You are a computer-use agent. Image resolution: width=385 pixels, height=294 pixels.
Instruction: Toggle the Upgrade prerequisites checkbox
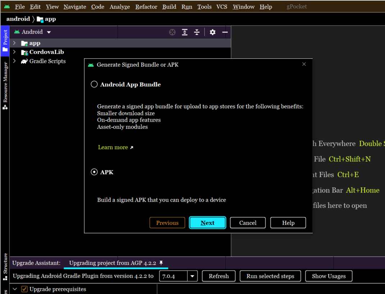click(x=24, y=289)
